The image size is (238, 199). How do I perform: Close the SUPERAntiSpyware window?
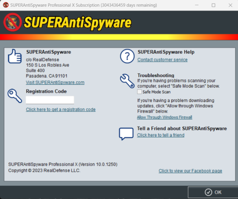pos(230,5)
